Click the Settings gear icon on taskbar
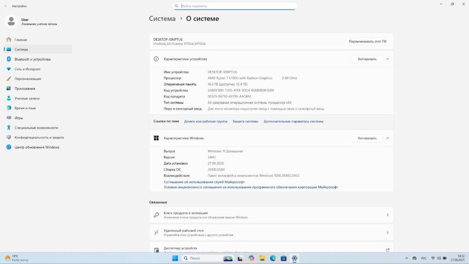Screen dimensions: 469x264 coord(295,258)
